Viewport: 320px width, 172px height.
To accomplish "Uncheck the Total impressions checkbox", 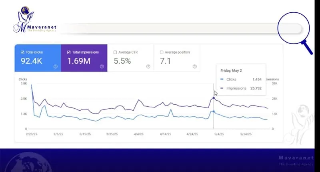I will coord(69,52).
